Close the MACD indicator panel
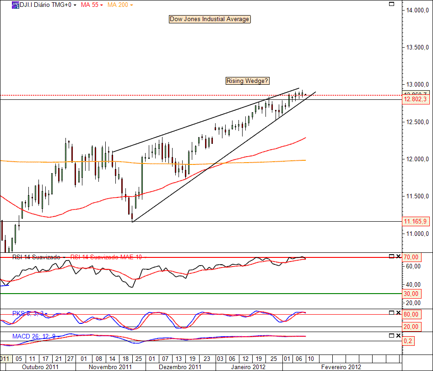This screenshot has height=371, width=433. 398,335
